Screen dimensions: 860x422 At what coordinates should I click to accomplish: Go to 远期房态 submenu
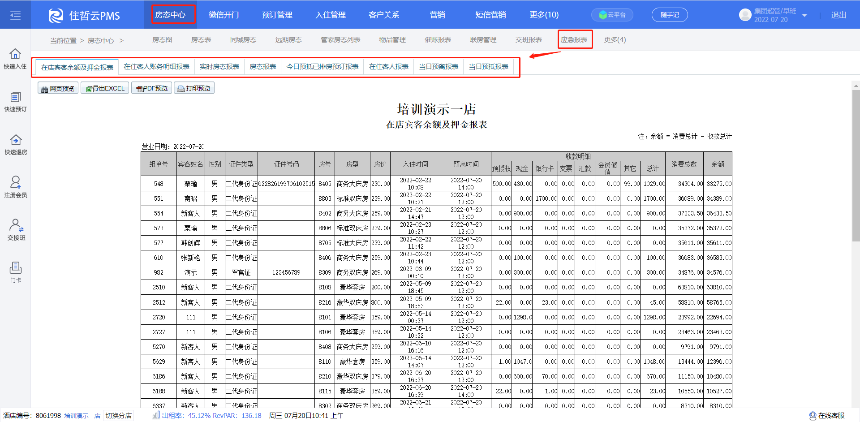[x=288, y=40]
